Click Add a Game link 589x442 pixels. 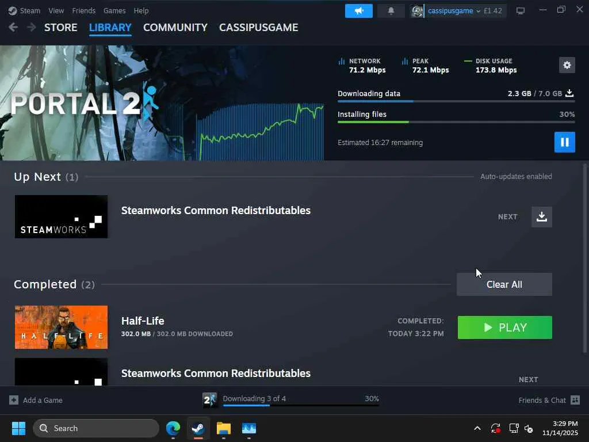pyautogui.click(x=43, y=401)
